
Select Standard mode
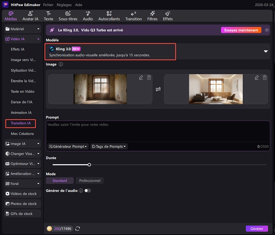[x=60, y=181]
